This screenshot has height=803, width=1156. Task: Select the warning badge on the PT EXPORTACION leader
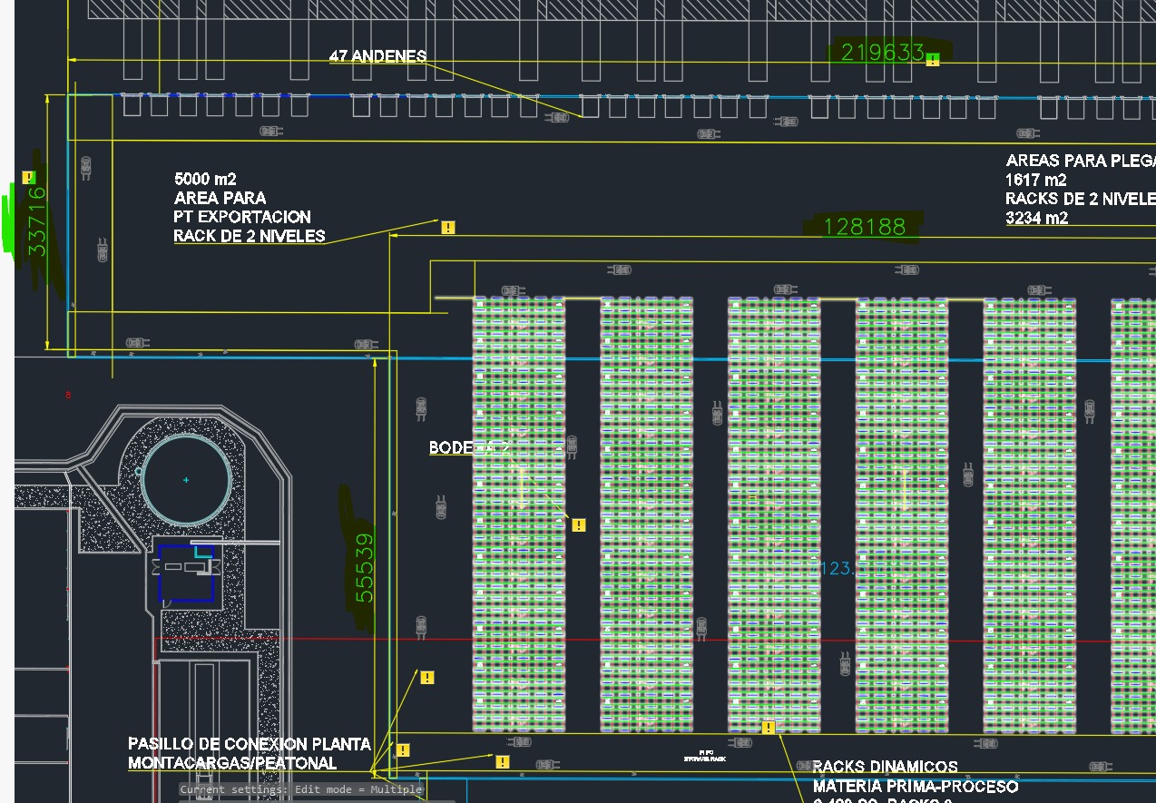tap(447, 228)
